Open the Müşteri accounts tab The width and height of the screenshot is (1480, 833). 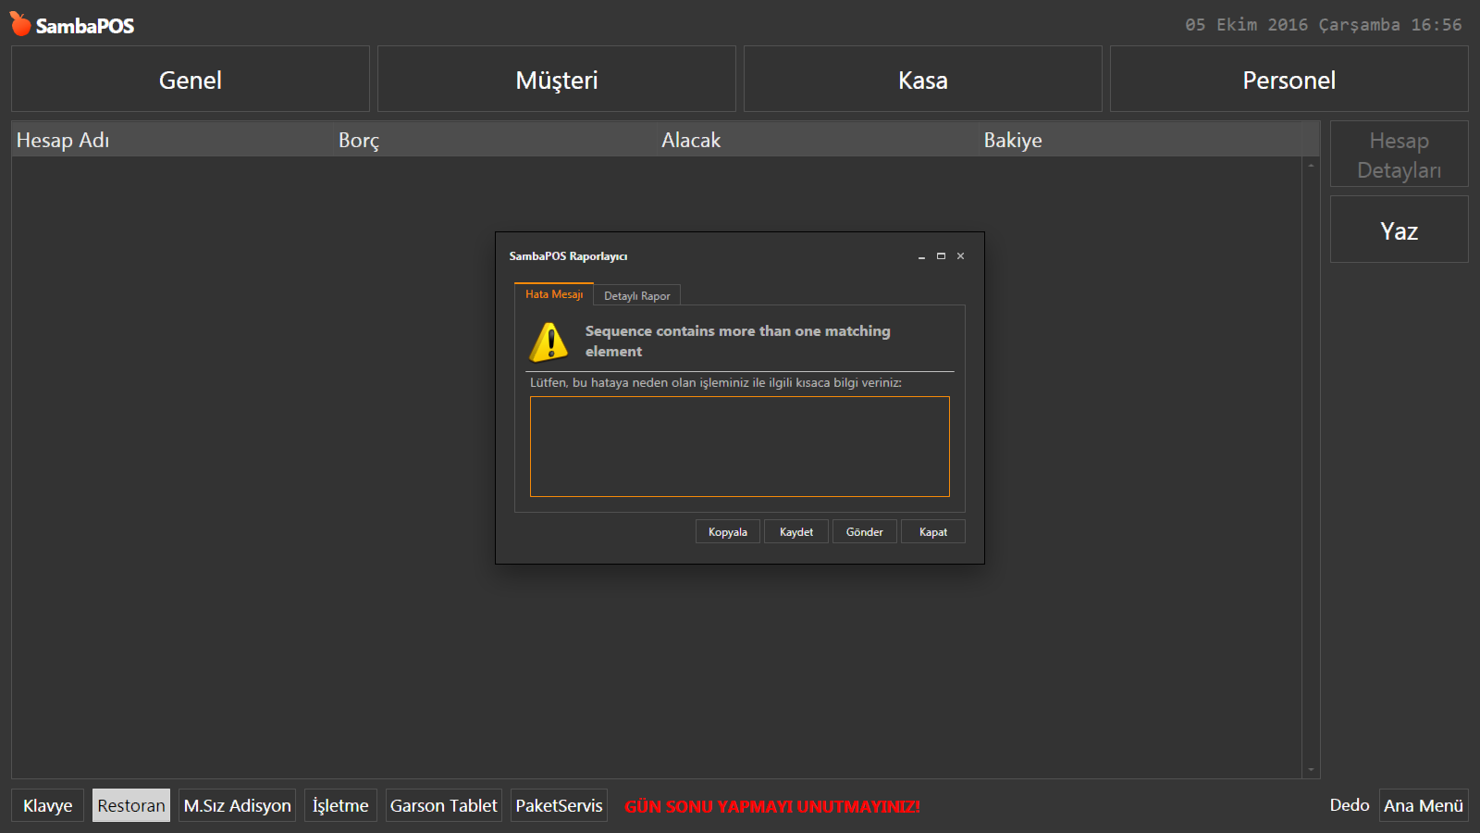click(557, 80)
